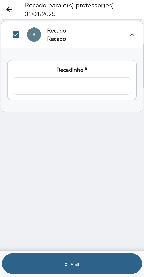Click the empty gray area below the Recado card
The width and height of the screenshot is (144, 277).
[72, 180]
